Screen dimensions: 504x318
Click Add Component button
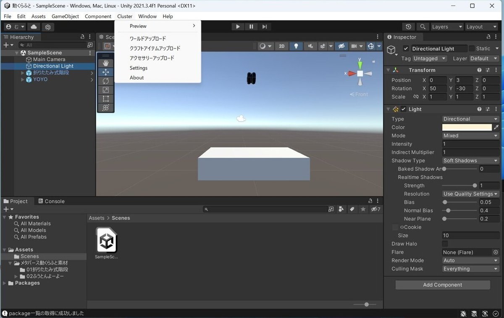click(442, 285)
